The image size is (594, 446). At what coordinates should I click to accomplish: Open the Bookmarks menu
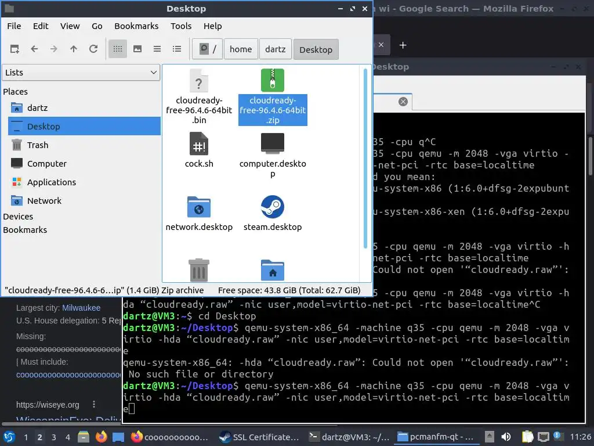tap(136, 26)
